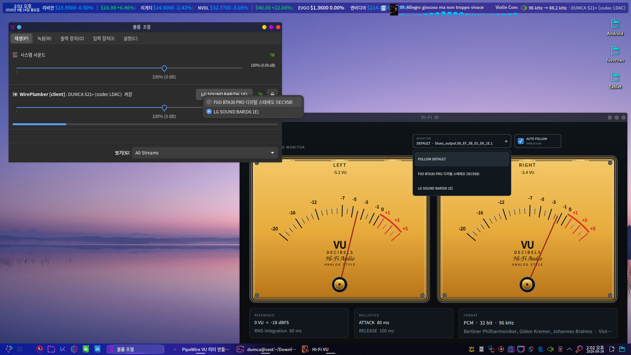This screenshot has width=631, height=355.
Task: Choose LG SOUND BAR(D6 1E) in Hi-Fi VU list
Action: 462,188
